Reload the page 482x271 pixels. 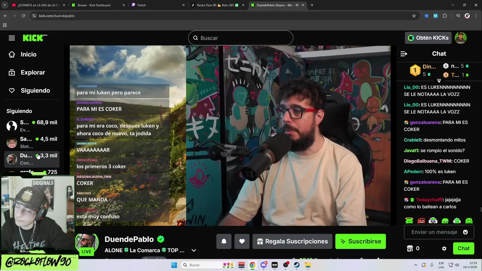(23, 16)
